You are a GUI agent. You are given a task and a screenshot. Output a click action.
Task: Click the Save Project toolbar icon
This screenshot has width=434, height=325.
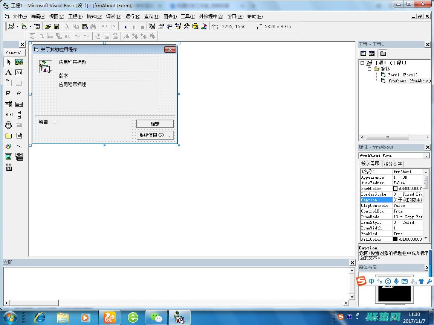[57, 26]
